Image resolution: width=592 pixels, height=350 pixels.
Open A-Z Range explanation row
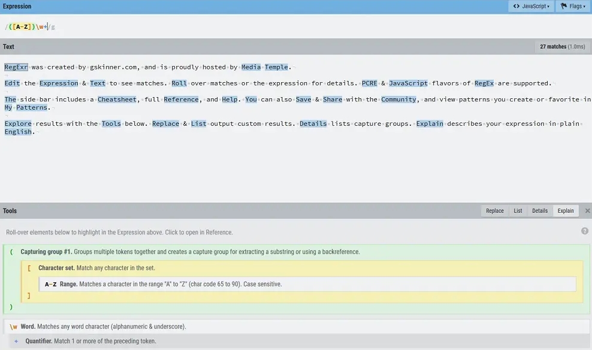(x=307, y=284)
